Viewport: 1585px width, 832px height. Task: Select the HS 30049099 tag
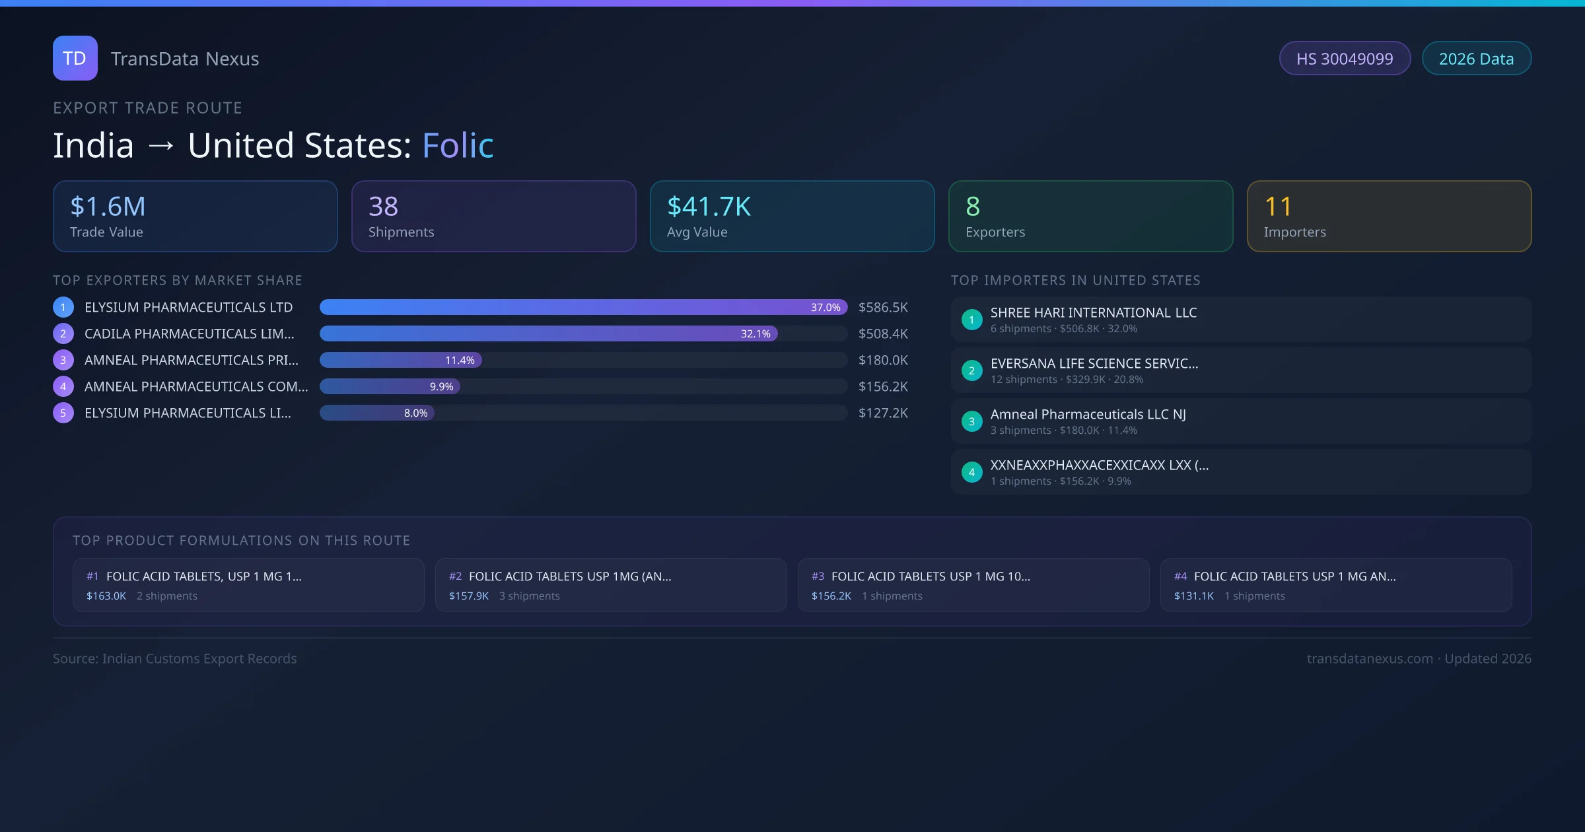tap(1344, 59)
